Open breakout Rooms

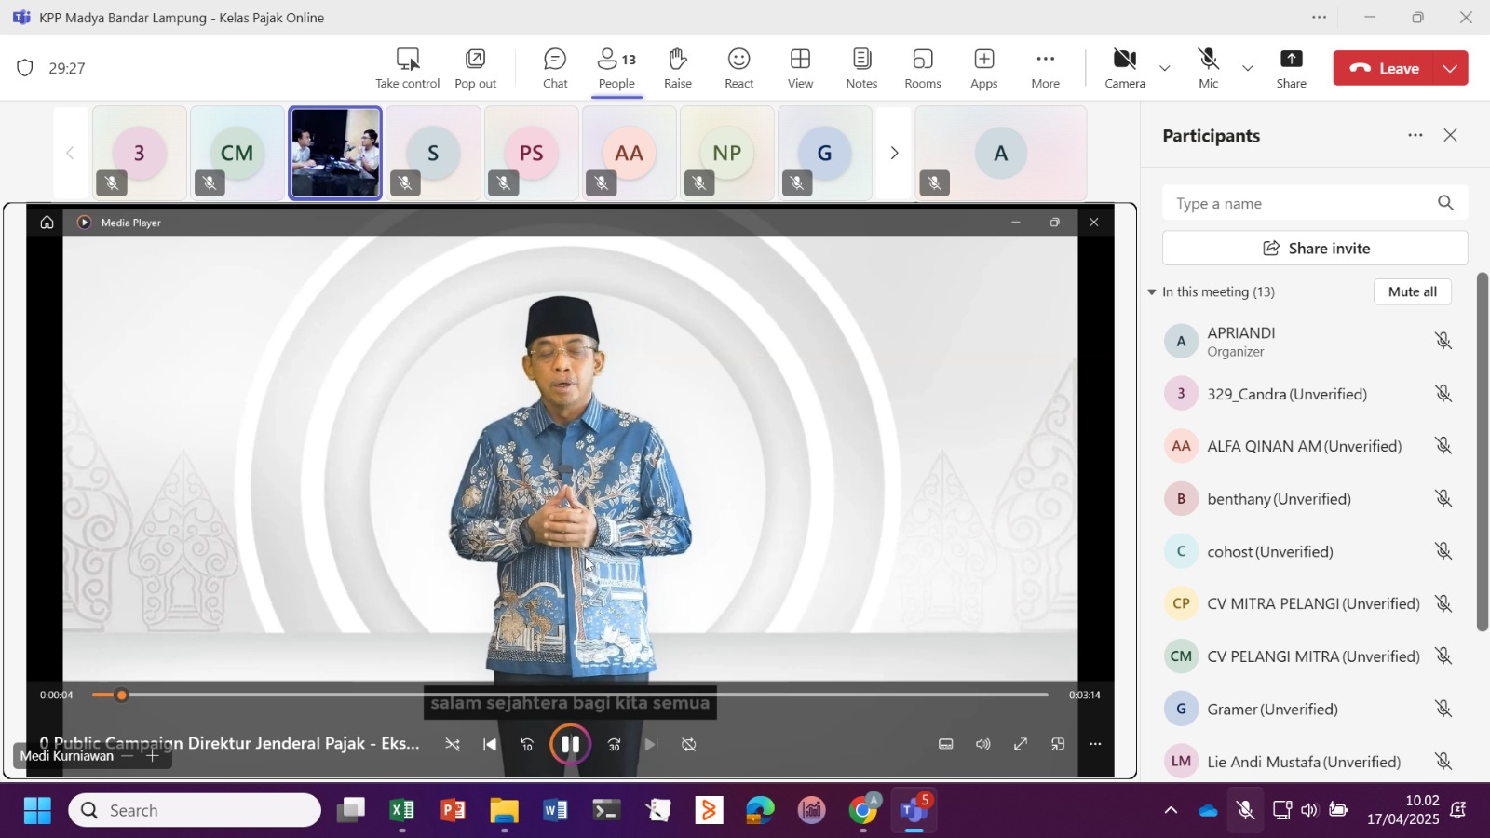(922, 68)
